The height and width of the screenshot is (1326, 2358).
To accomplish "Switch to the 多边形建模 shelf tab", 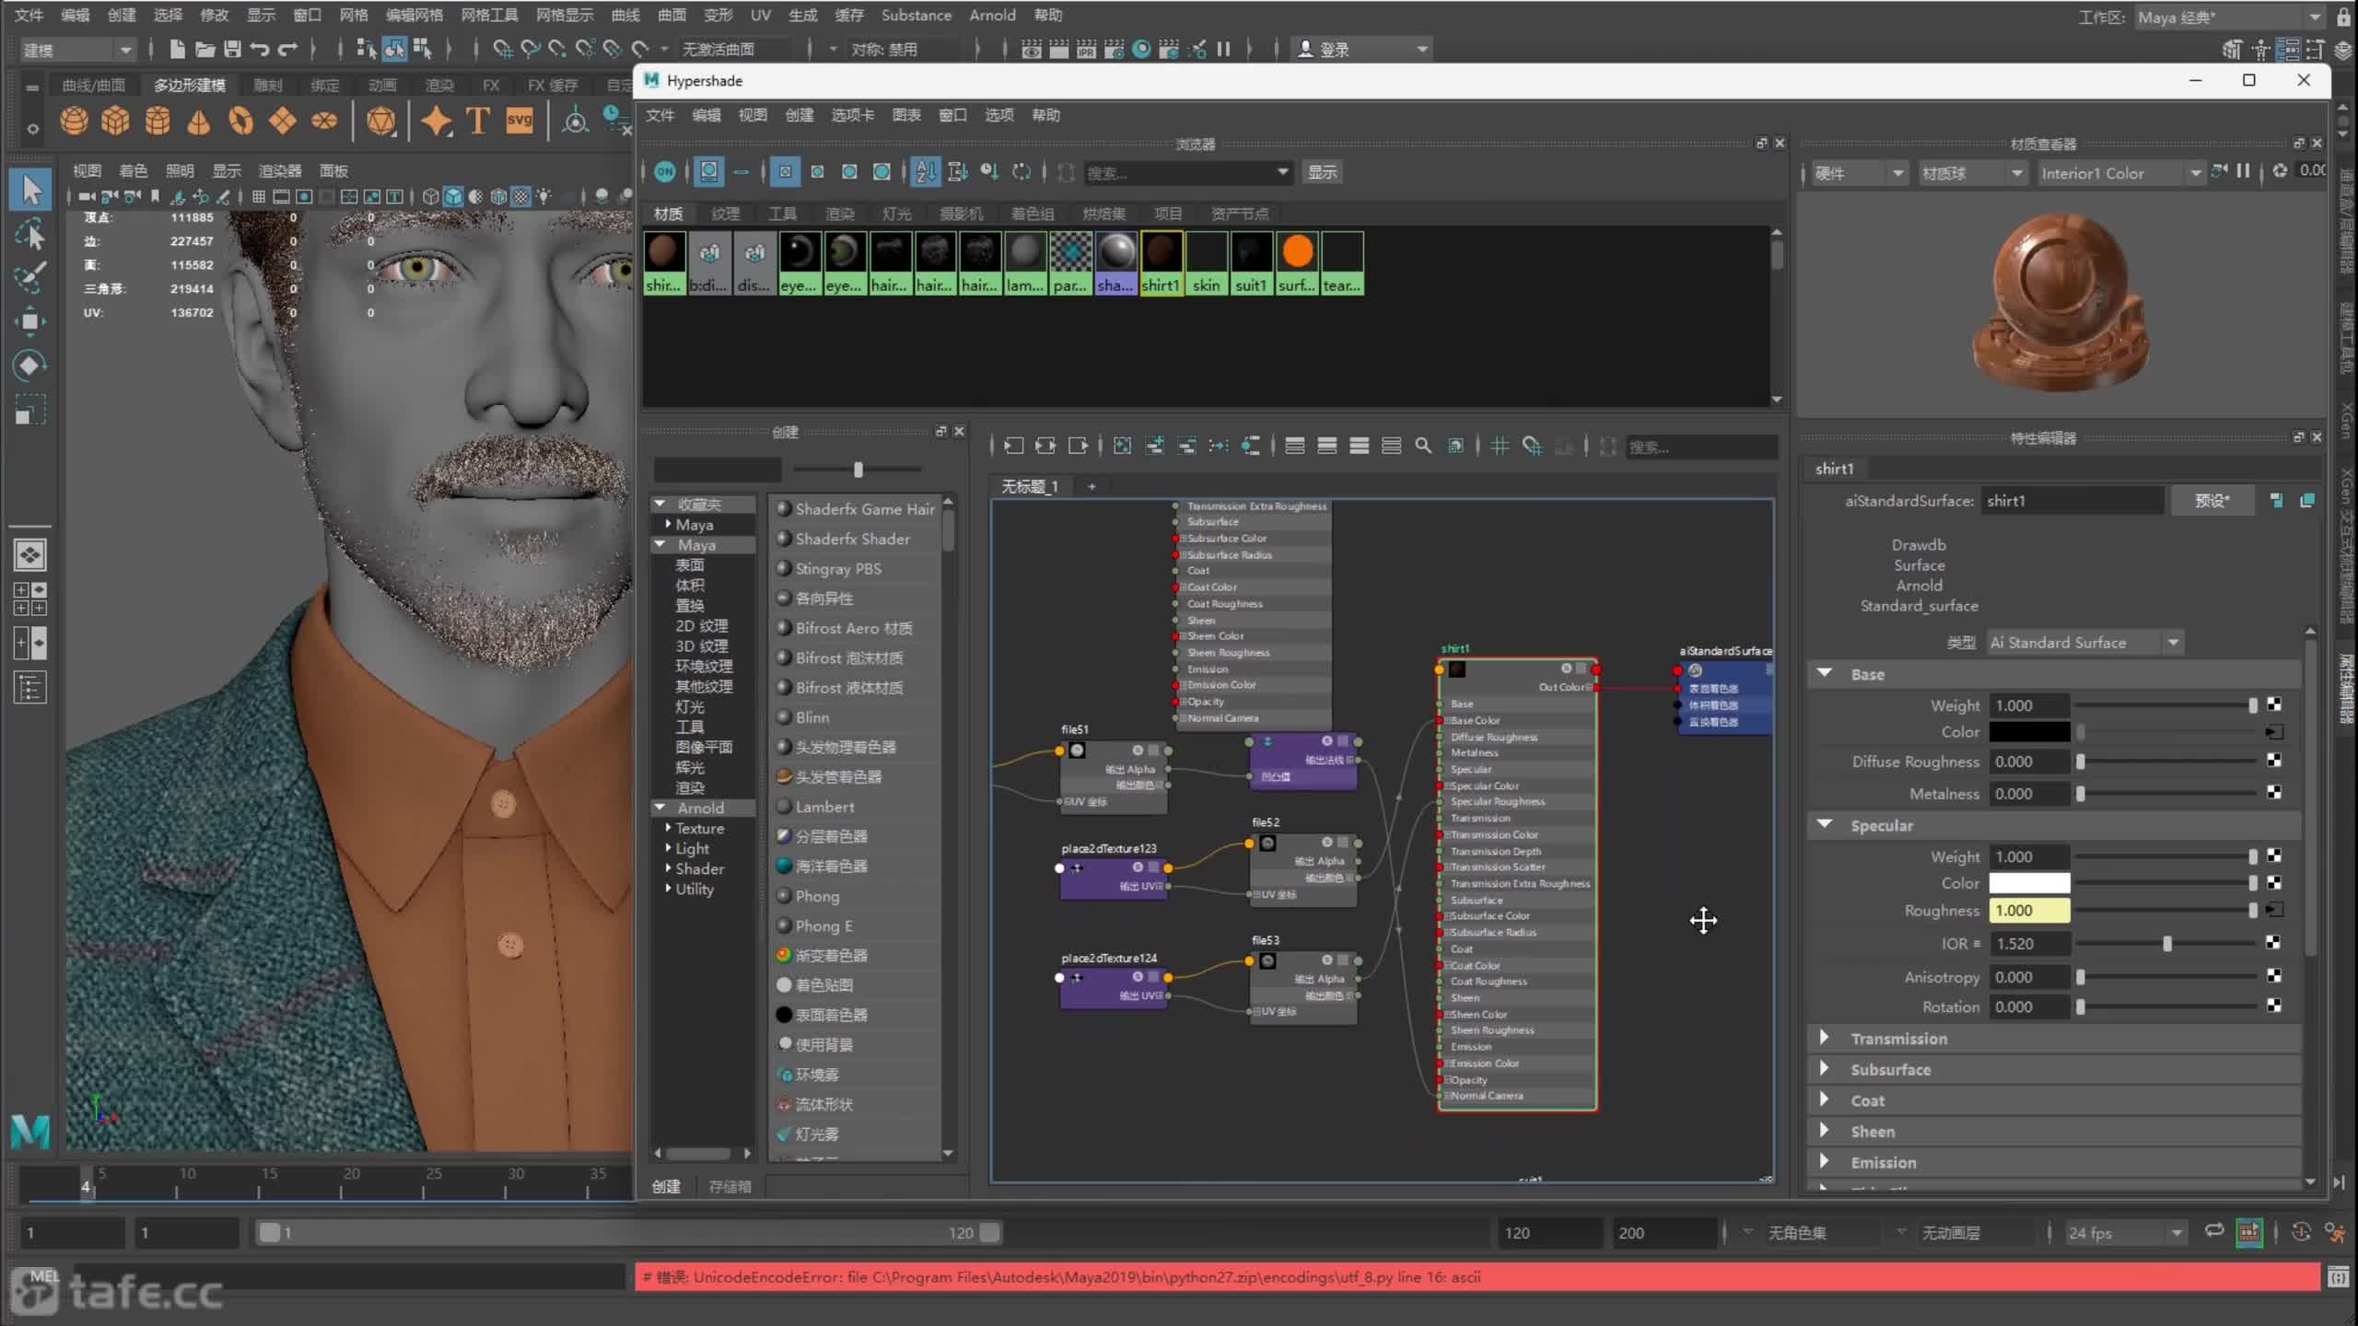I will tap(189, 85).
